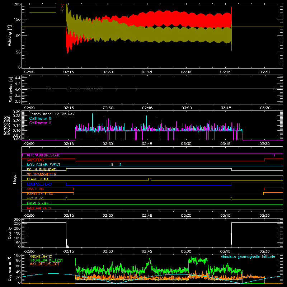Image resolution: width=287 pixels, height=287 pixels.
Task: Select the FRONTS_OFF flag label
Action: coord(38,203)
